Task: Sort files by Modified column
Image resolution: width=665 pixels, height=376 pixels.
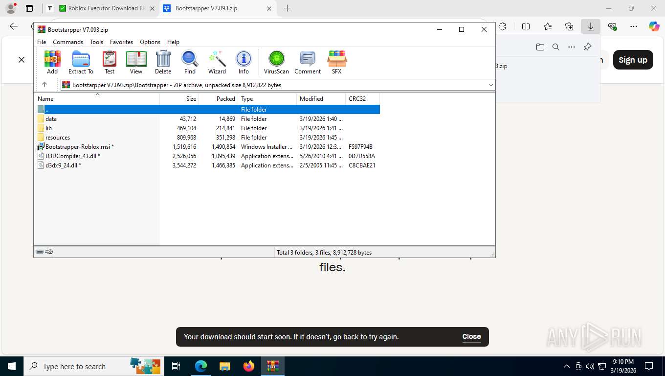Action: [x=321, y=98]
